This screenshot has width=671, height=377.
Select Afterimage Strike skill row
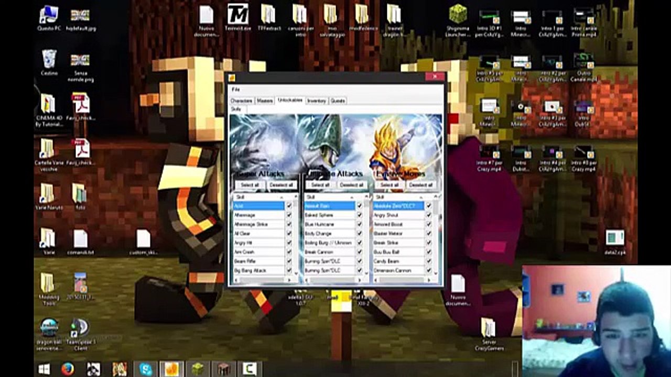pyautogui.click(x=259, y=225)
